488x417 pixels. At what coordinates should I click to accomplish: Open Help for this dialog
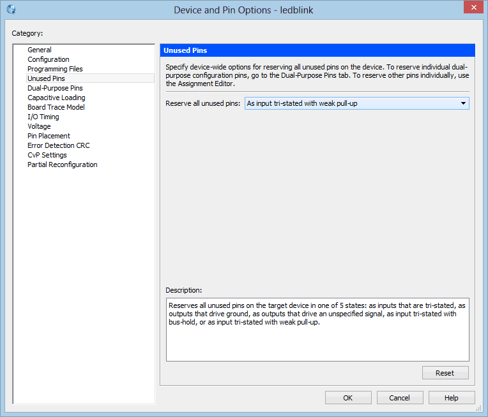tap(452, 398)
